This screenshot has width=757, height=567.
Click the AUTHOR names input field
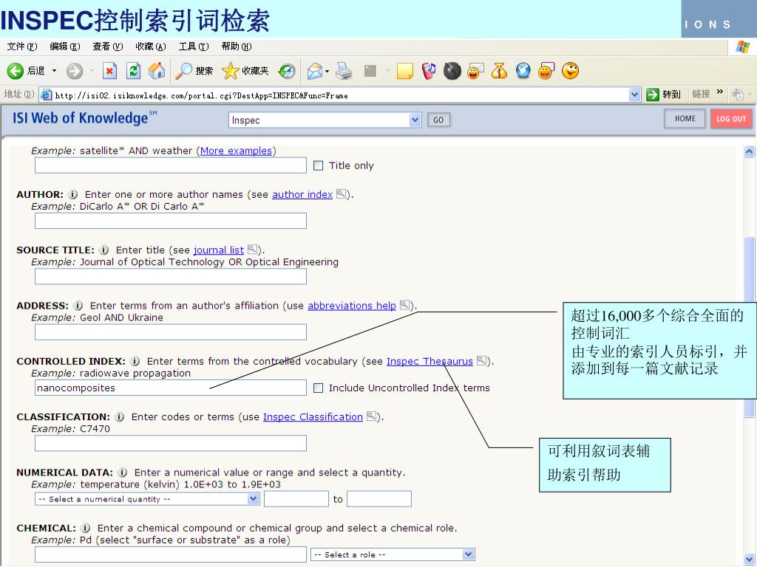(171, 221)
